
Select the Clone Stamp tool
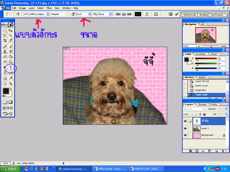pos(5,51)
